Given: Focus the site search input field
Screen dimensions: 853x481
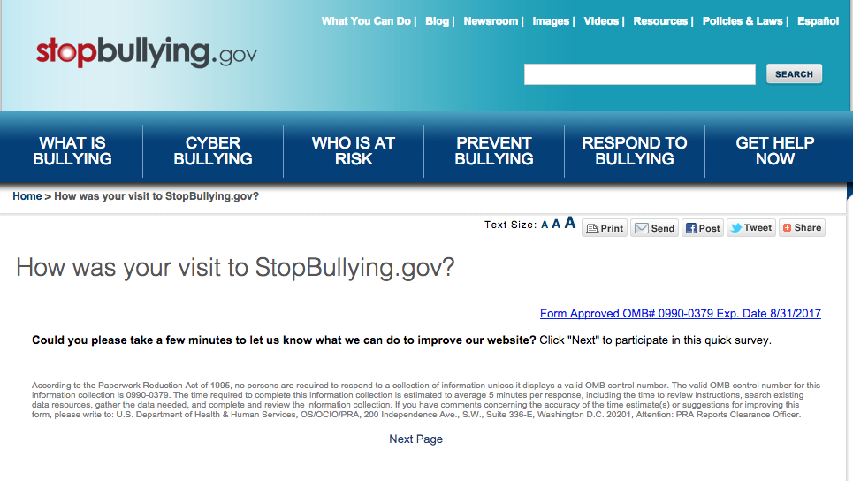Looking at the screenshot, I should [x=640, y=74].
